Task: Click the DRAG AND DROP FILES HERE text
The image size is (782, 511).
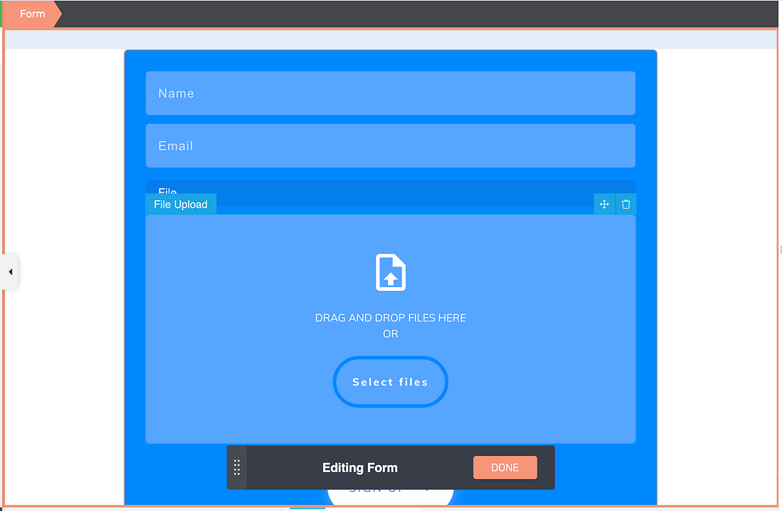Action: click(x=390, y=318)
